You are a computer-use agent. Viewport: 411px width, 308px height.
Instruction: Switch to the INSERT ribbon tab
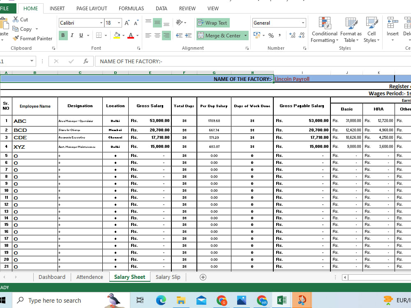(57, 8)
